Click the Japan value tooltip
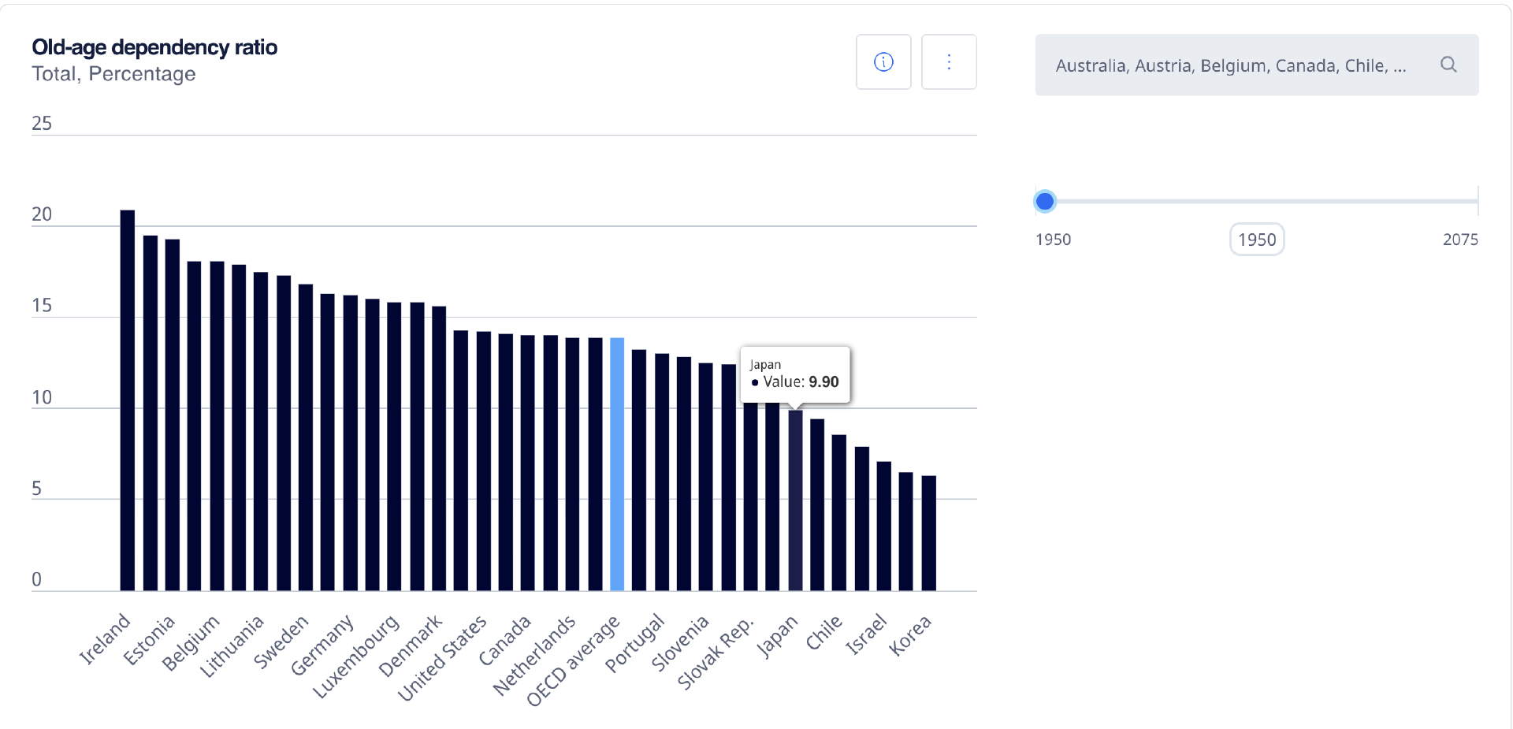The image size is (1513, 729). (795, 374)
